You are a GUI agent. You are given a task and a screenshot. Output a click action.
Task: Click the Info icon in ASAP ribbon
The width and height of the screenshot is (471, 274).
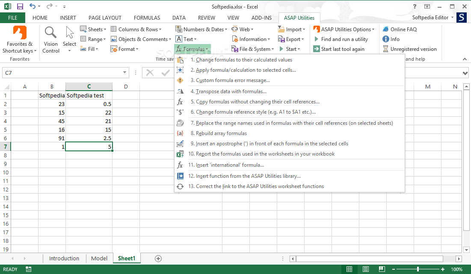point(386,39)
